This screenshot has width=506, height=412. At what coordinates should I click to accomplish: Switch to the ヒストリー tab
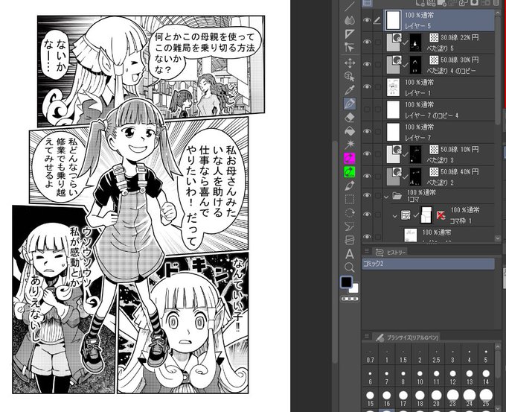(391, 253)
